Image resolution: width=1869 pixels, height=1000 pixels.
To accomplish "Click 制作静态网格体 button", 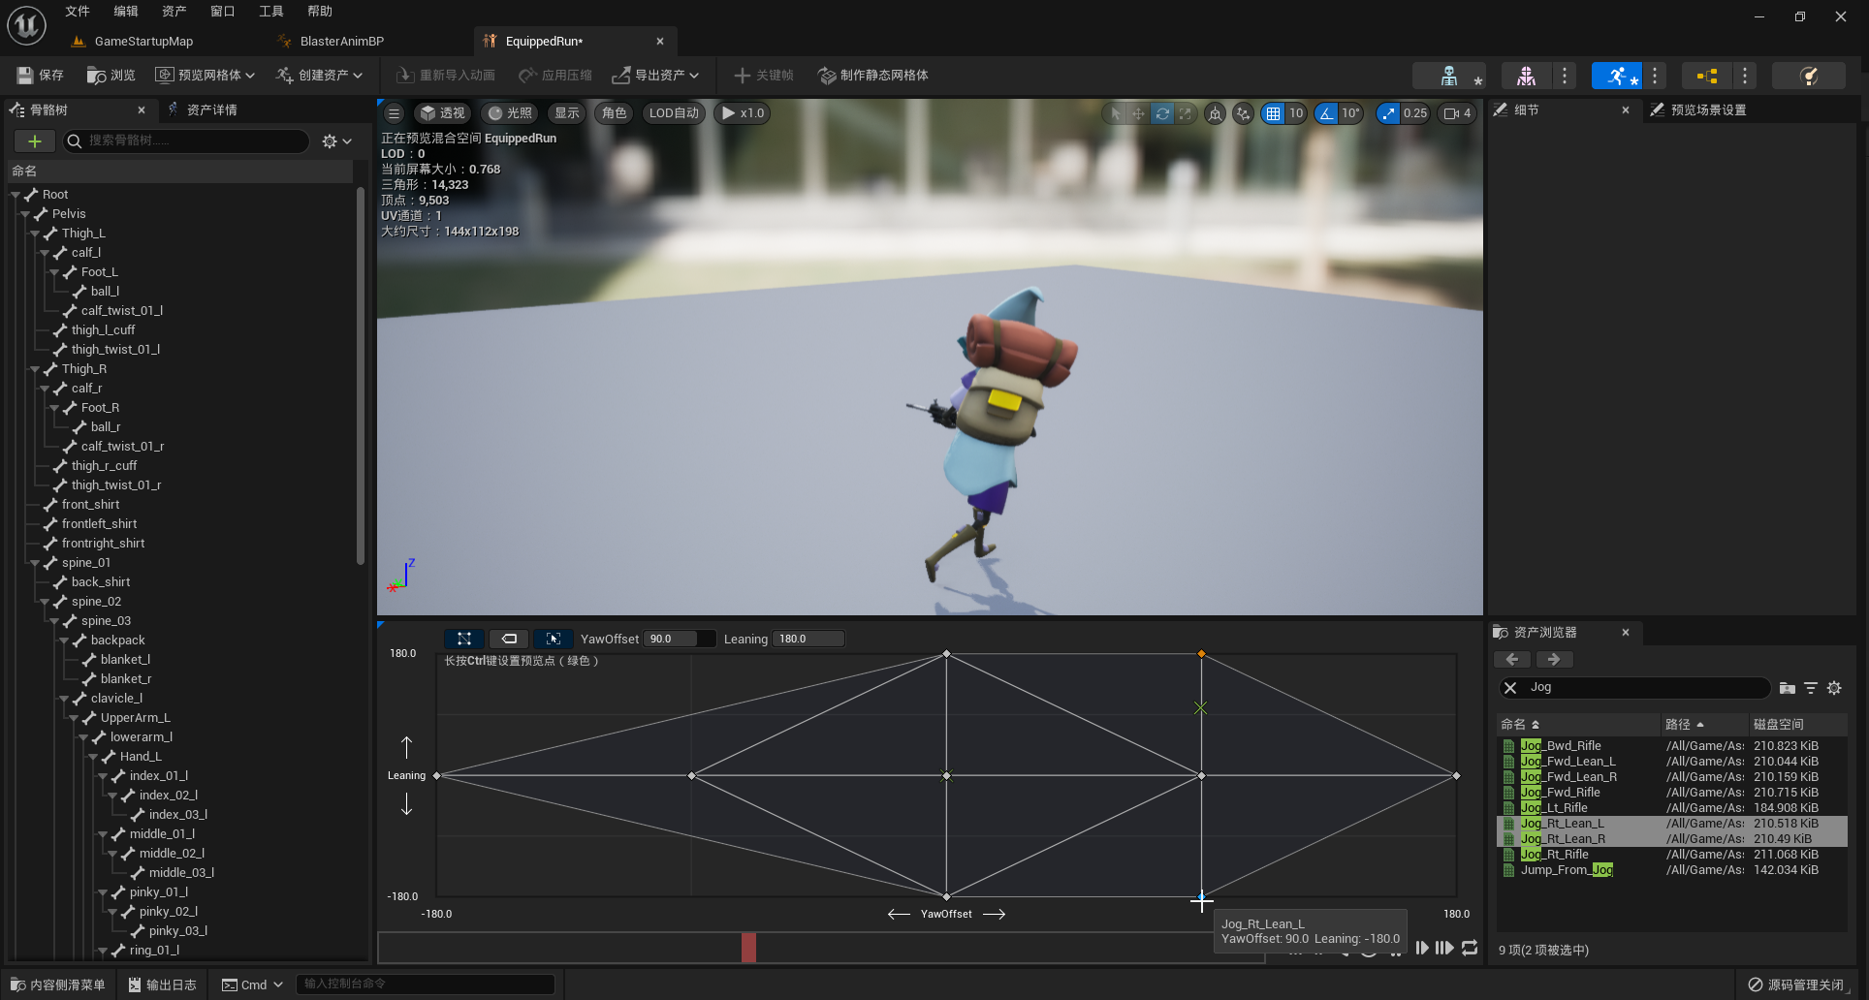I will tap(873, 76).
